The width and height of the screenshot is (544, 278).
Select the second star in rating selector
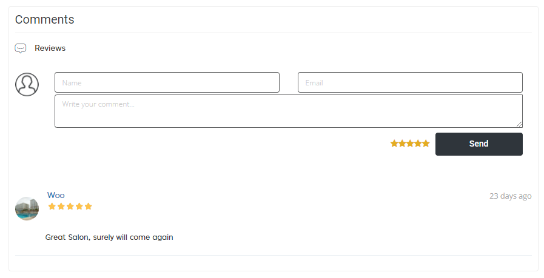tap(402, 144)
